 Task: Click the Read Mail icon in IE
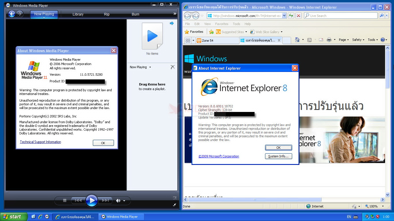click(x=321, y=40)
